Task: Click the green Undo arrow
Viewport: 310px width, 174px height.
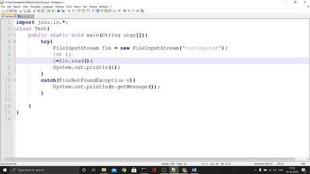Action: (48, 11)
